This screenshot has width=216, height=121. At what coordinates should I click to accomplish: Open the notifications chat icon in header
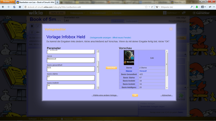184,13
